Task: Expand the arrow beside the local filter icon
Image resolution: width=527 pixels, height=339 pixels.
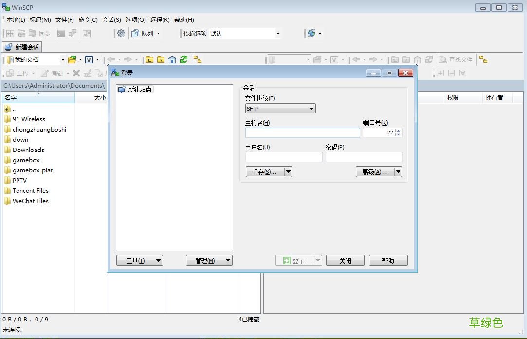Action: click(97, 60)
